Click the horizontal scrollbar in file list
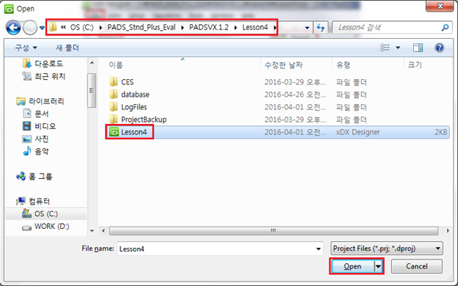Image resolution: width=458 pixels, height=286 pixels. (x=274, y=231)
